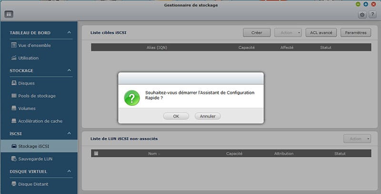Click the Accélération de cache icon
381x194 pixels.
[14, 121]
